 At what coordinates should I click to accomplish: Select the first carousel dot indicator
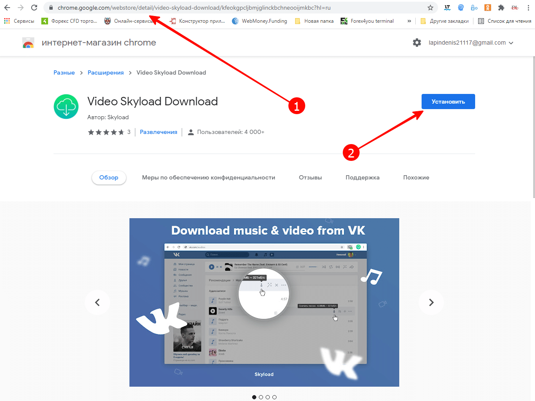pos(254,397)
